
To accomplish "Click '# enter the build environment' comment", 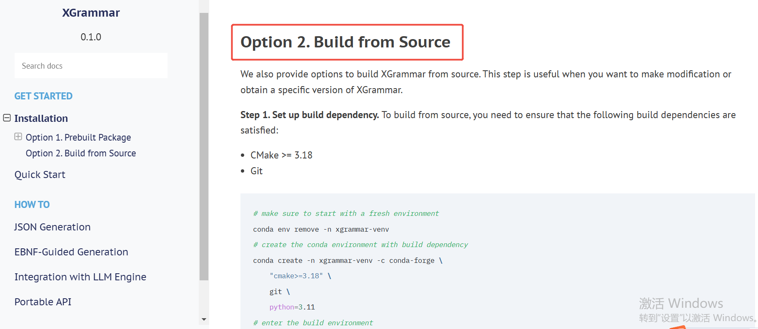I will [x=313, y=323].
